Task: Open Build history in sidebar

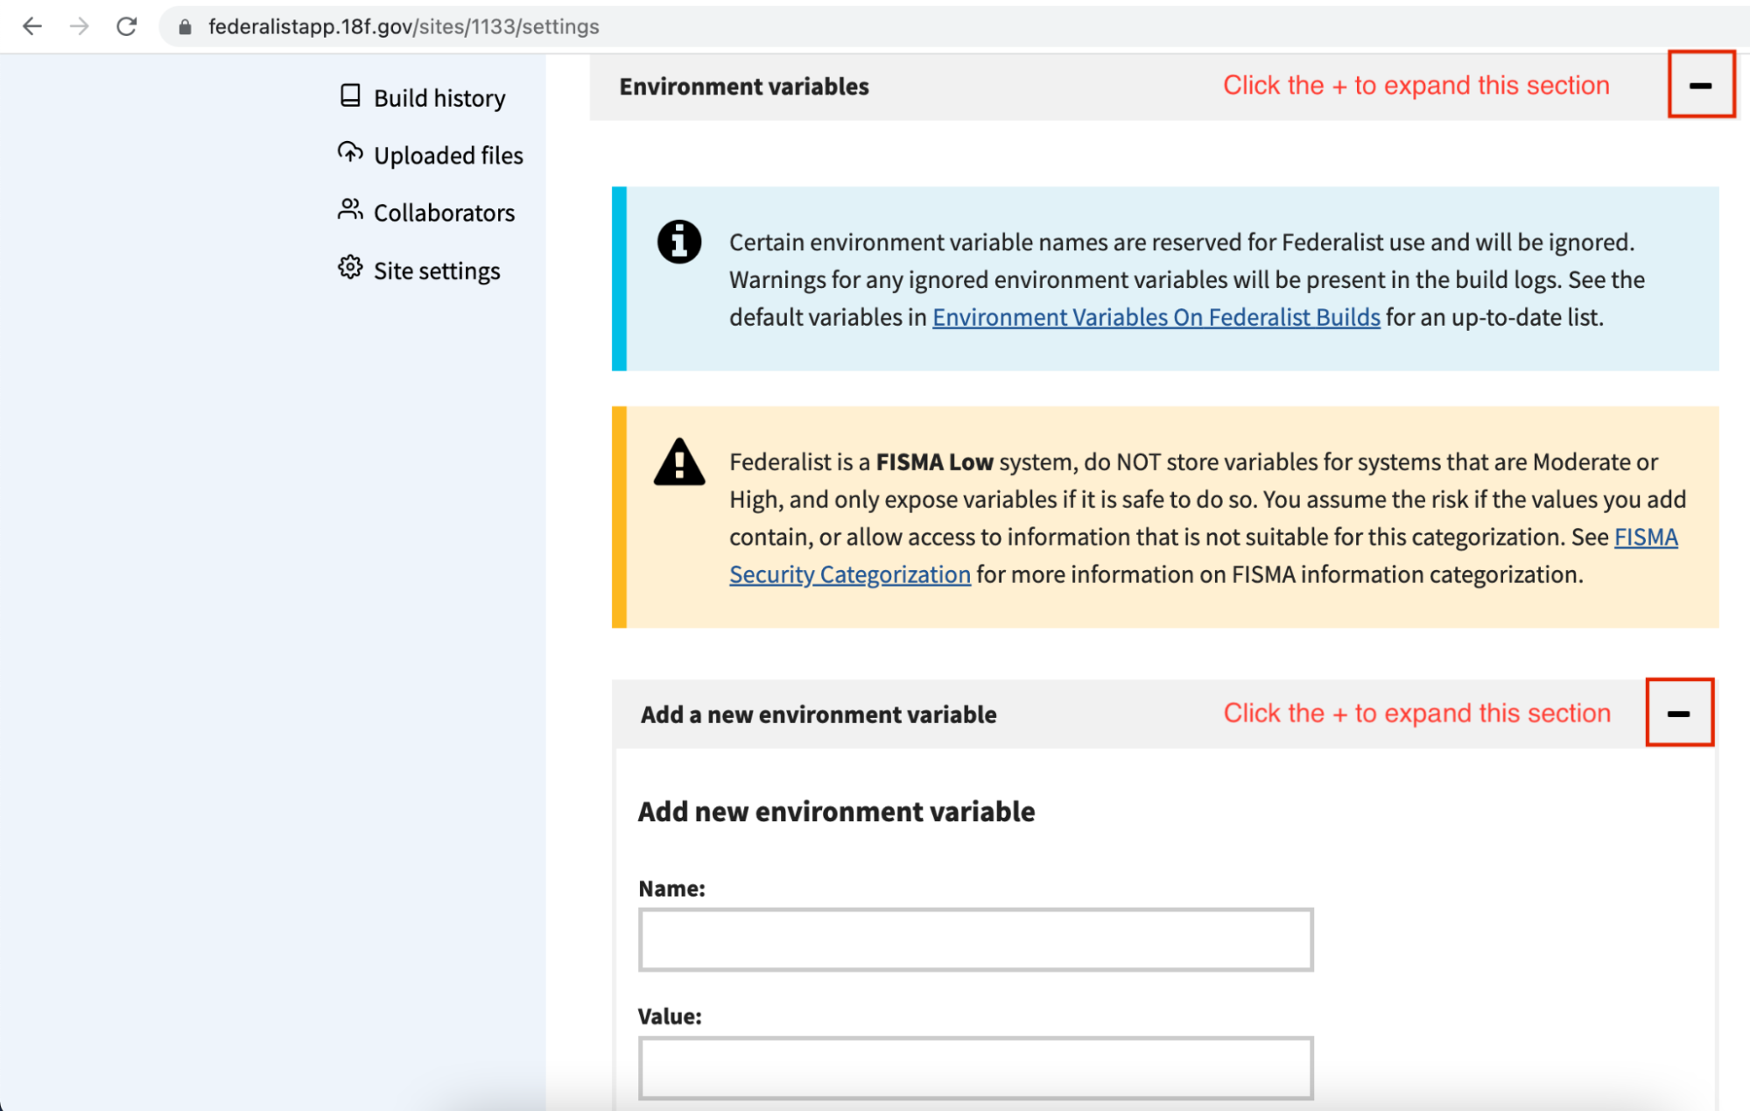Action: pos(439,98)
